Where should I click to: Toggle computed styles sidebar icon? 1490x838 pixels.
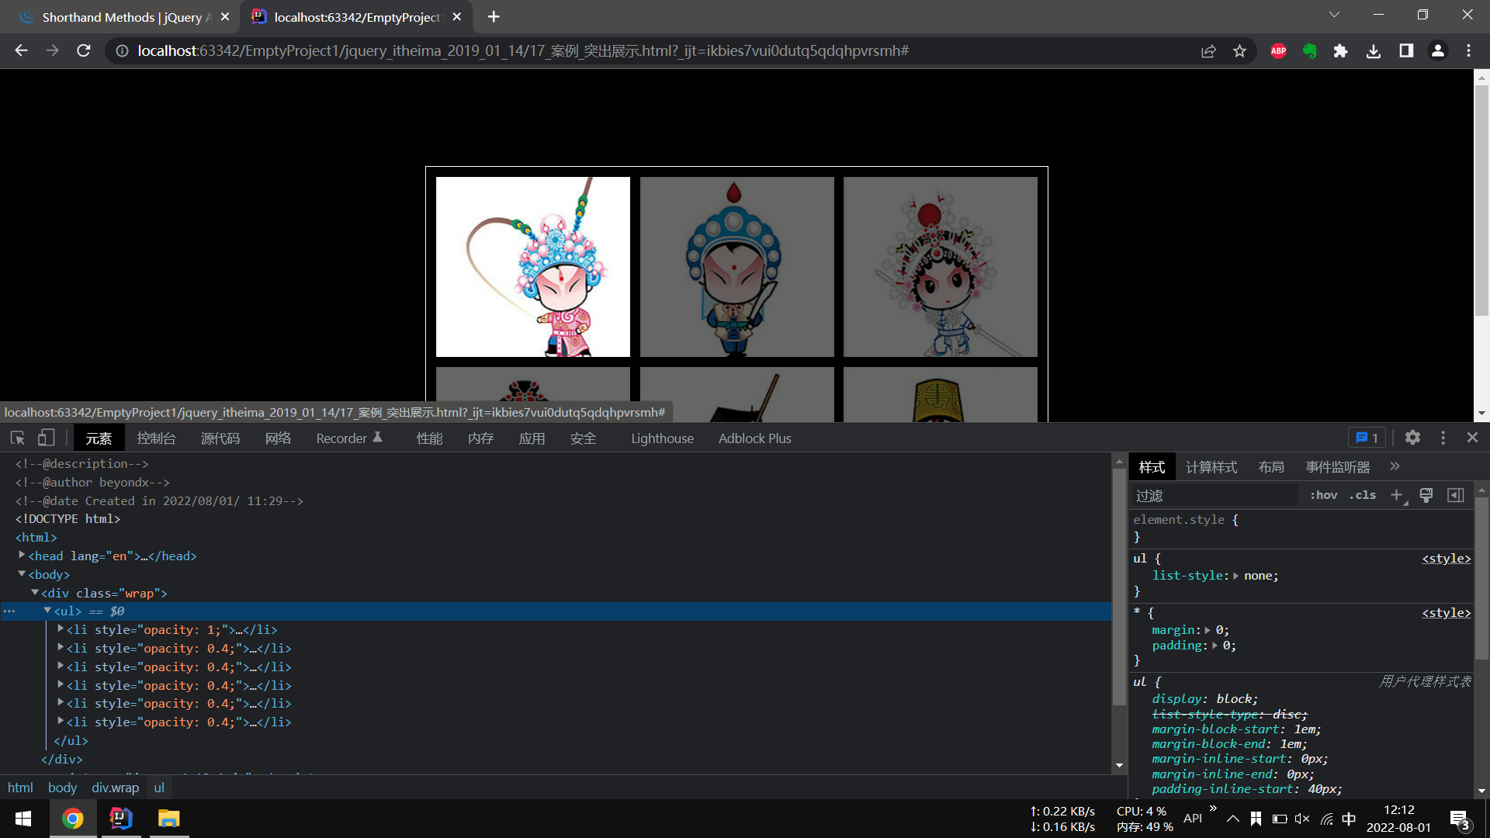1456,495
